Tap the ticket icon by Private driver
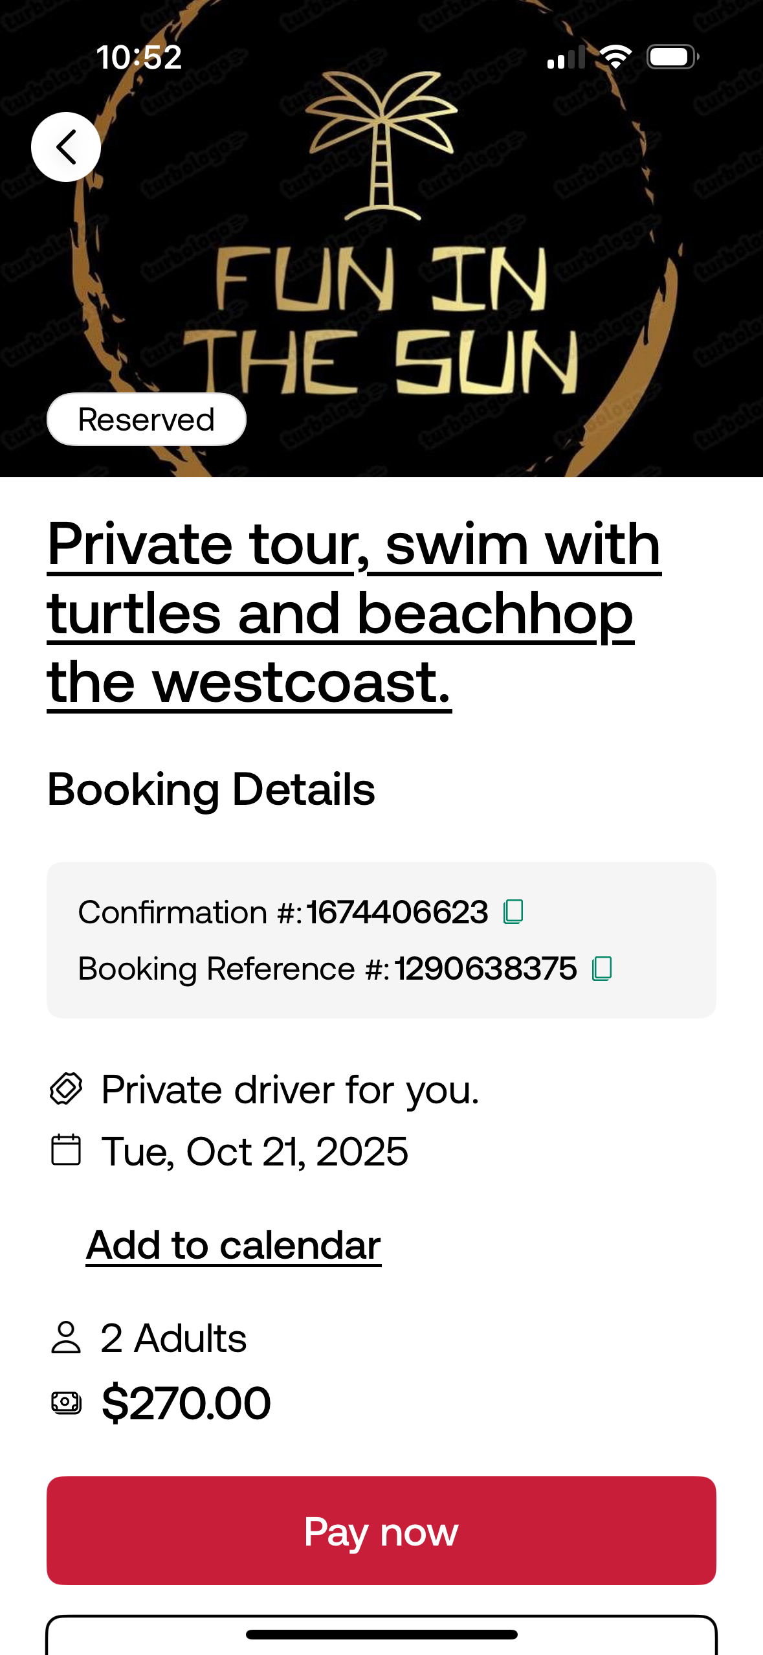This screenshot has height=1655, width=763. point(66,1088)
